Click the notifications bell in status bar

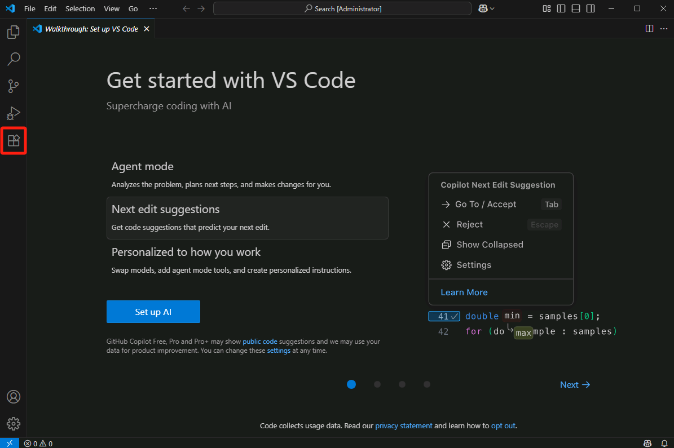(x=664, y=443)
